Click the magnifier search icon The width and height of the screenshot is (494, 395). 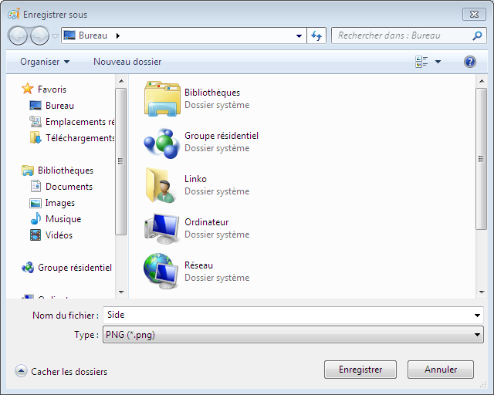click(x=477, y=35)
